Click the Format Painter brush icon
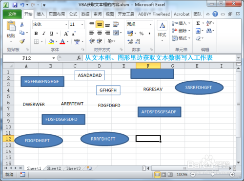This screenshot has width=244, height=181. tap(22, 41)
